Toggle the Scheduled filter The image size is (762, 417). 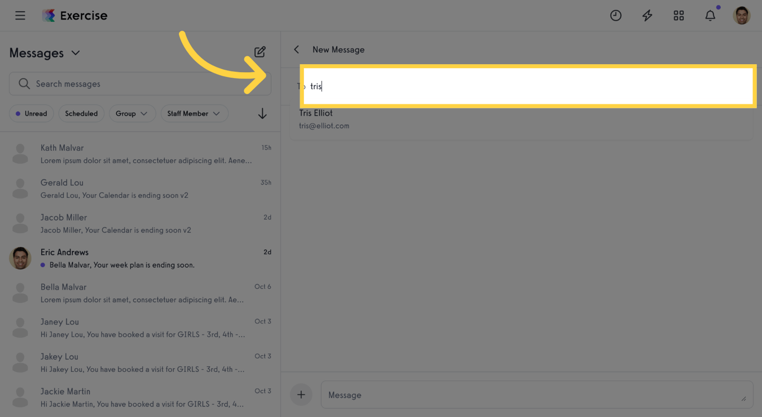[81, 114]
